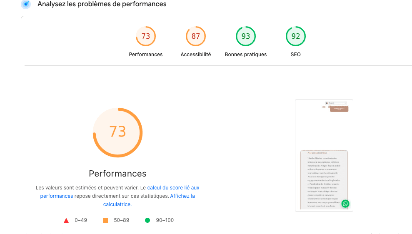This screenshot has width=412, height=234.
Task: Open the language dropdown in the page preview
Action: [x=336, y=103]
